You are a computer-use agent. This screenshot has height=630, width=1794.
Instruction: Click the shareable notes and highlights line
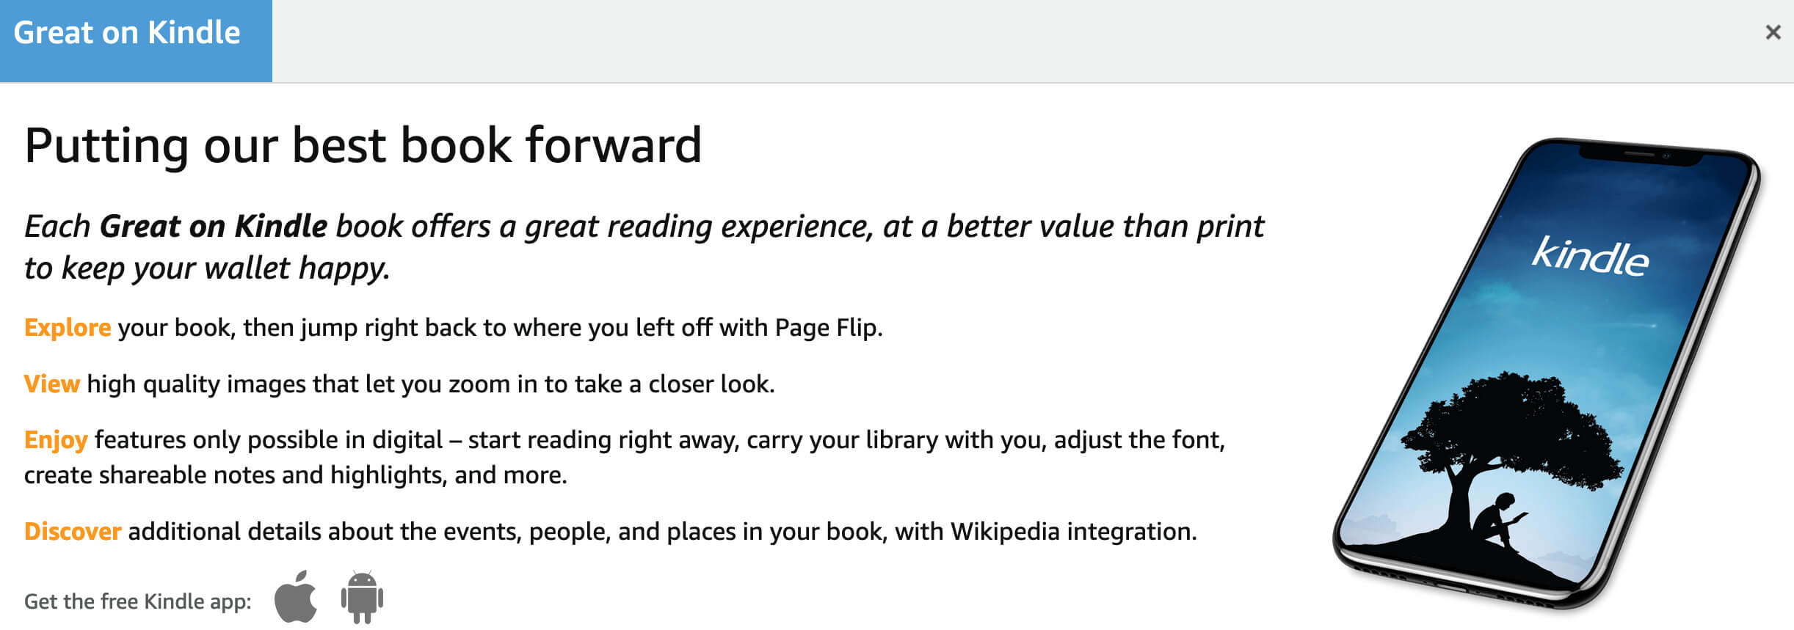[x=296, y=475]
